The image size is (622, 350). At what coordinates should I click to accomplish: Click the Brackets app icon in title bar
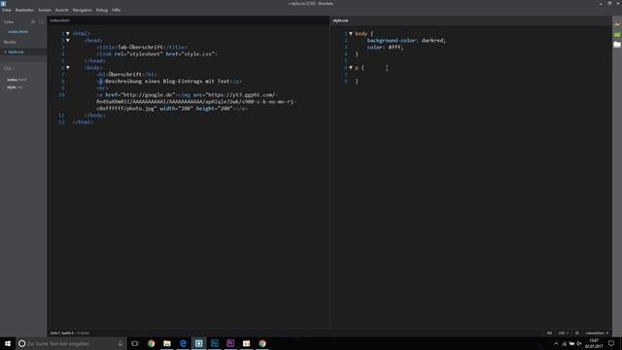tap(4, 4)
